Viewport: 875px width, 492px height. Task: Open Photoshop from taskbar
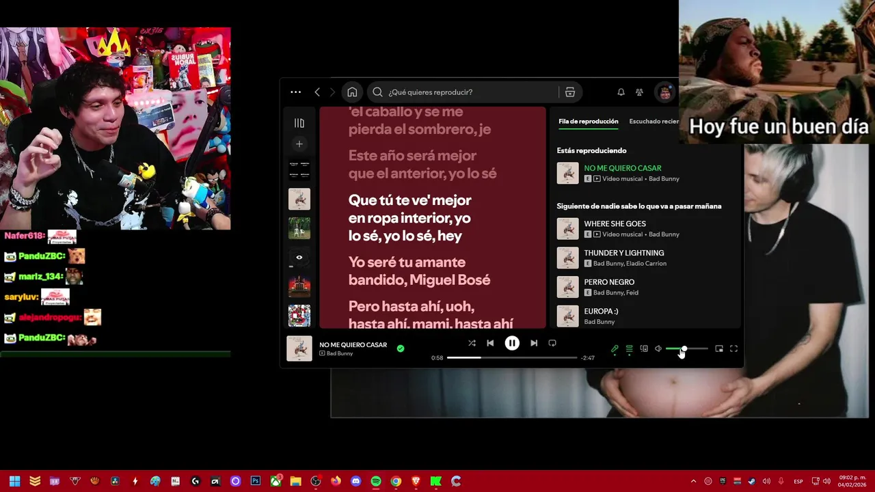256,481
